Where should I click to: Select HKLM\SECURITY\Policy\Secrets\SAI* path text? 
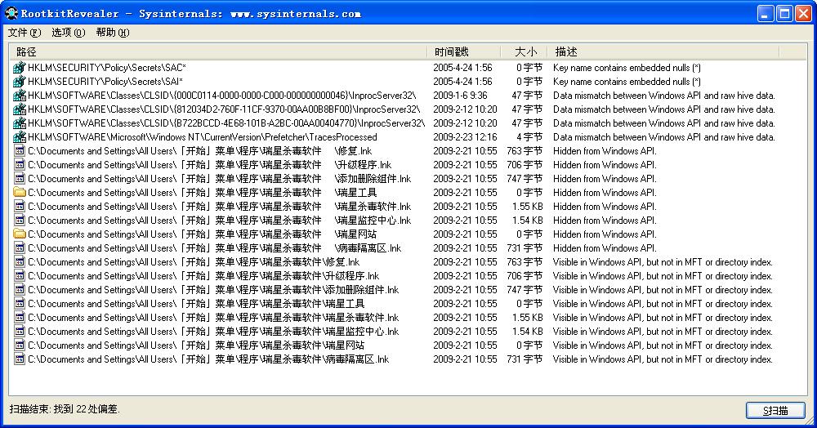click(x=105, y=81)
